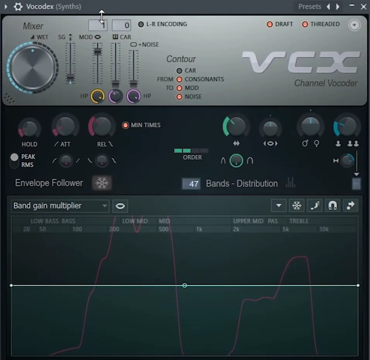Click the green band width knob

236,127
